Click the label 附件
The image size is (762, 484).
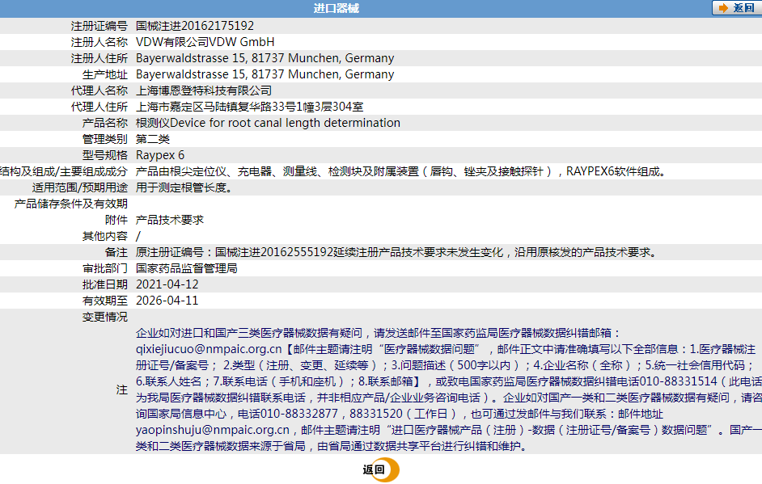click(x=116, y=220)
